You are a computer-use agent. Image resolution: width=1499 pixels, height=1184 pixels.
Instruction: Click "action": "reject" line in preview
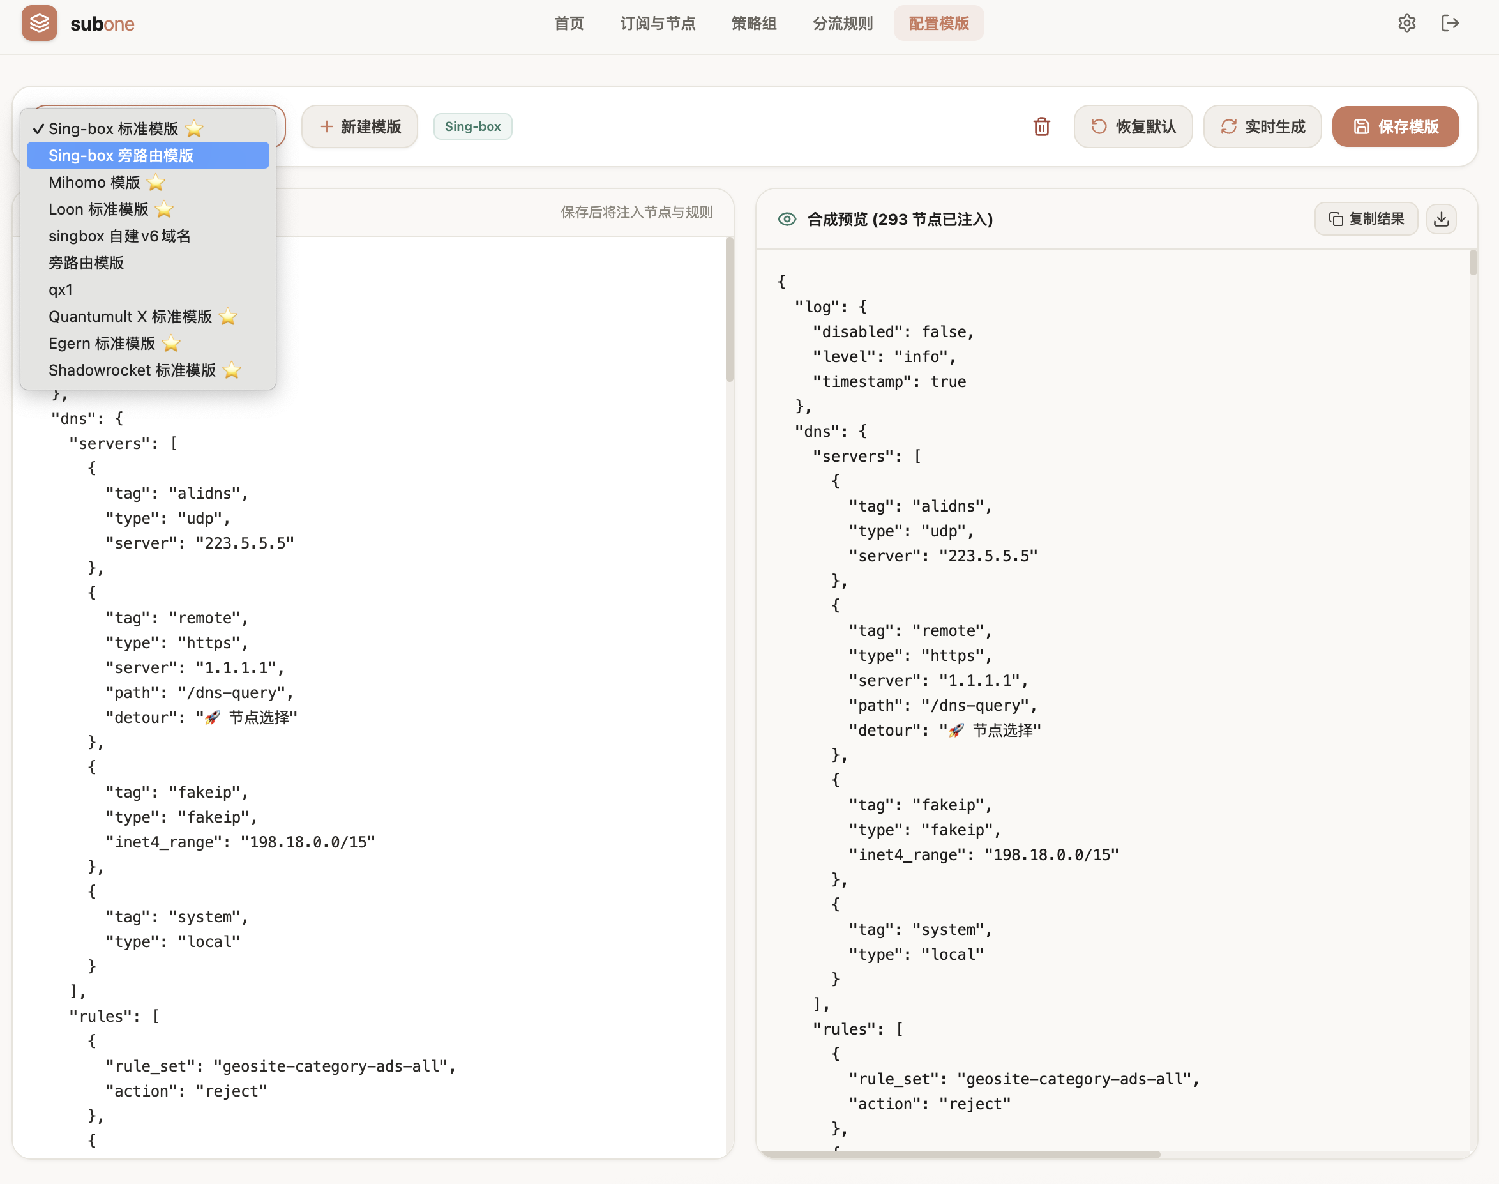coord(930,1104)
